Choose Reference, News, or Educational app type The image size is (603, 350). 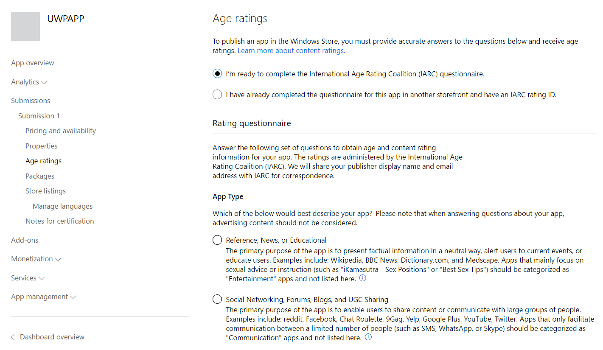tap(217, 240)
